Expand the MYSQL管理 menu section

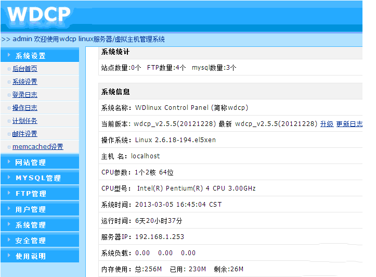point(38,178)
